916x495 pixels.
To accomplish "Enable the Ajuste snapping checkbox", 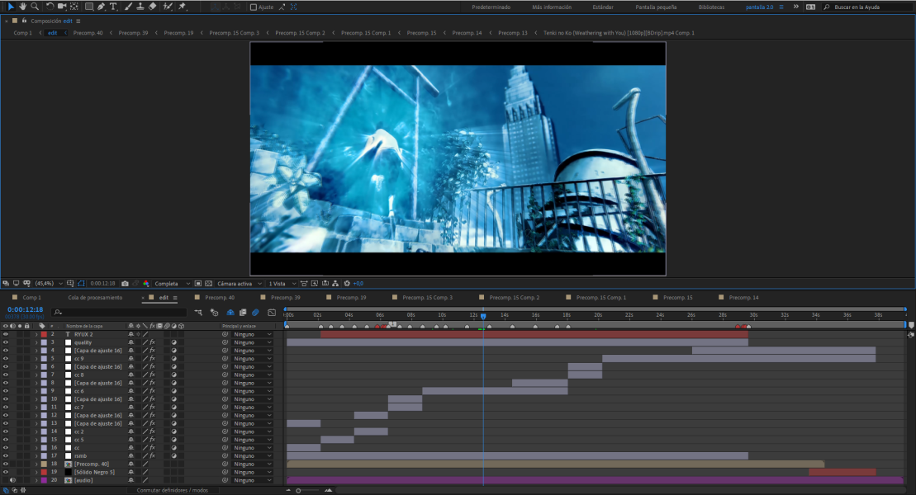I will [x=253, y=7].
